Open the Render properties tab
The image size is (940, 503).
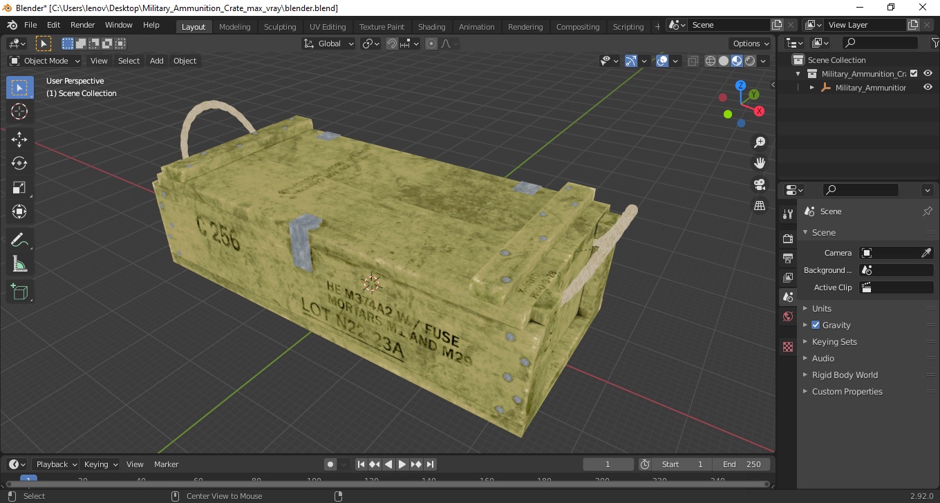coord(788,238)
